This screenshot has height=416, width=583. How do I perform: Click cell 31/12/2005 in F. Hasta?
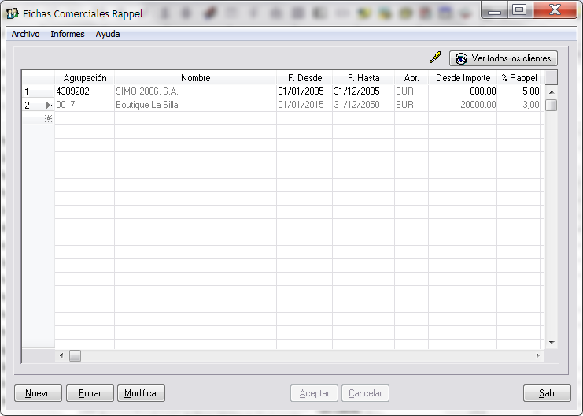coord(363,91)
